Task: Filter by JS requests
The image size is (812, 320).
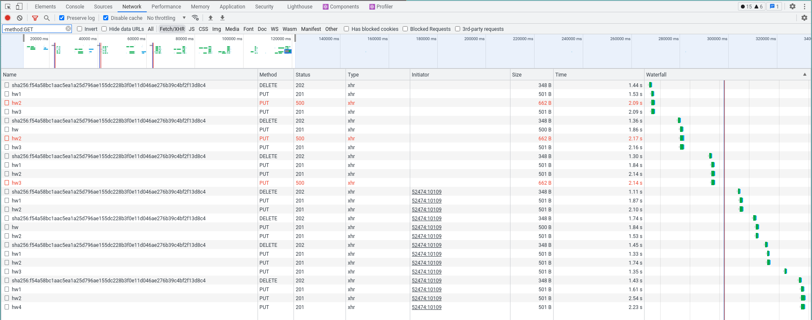Action: tap(192, 29)
